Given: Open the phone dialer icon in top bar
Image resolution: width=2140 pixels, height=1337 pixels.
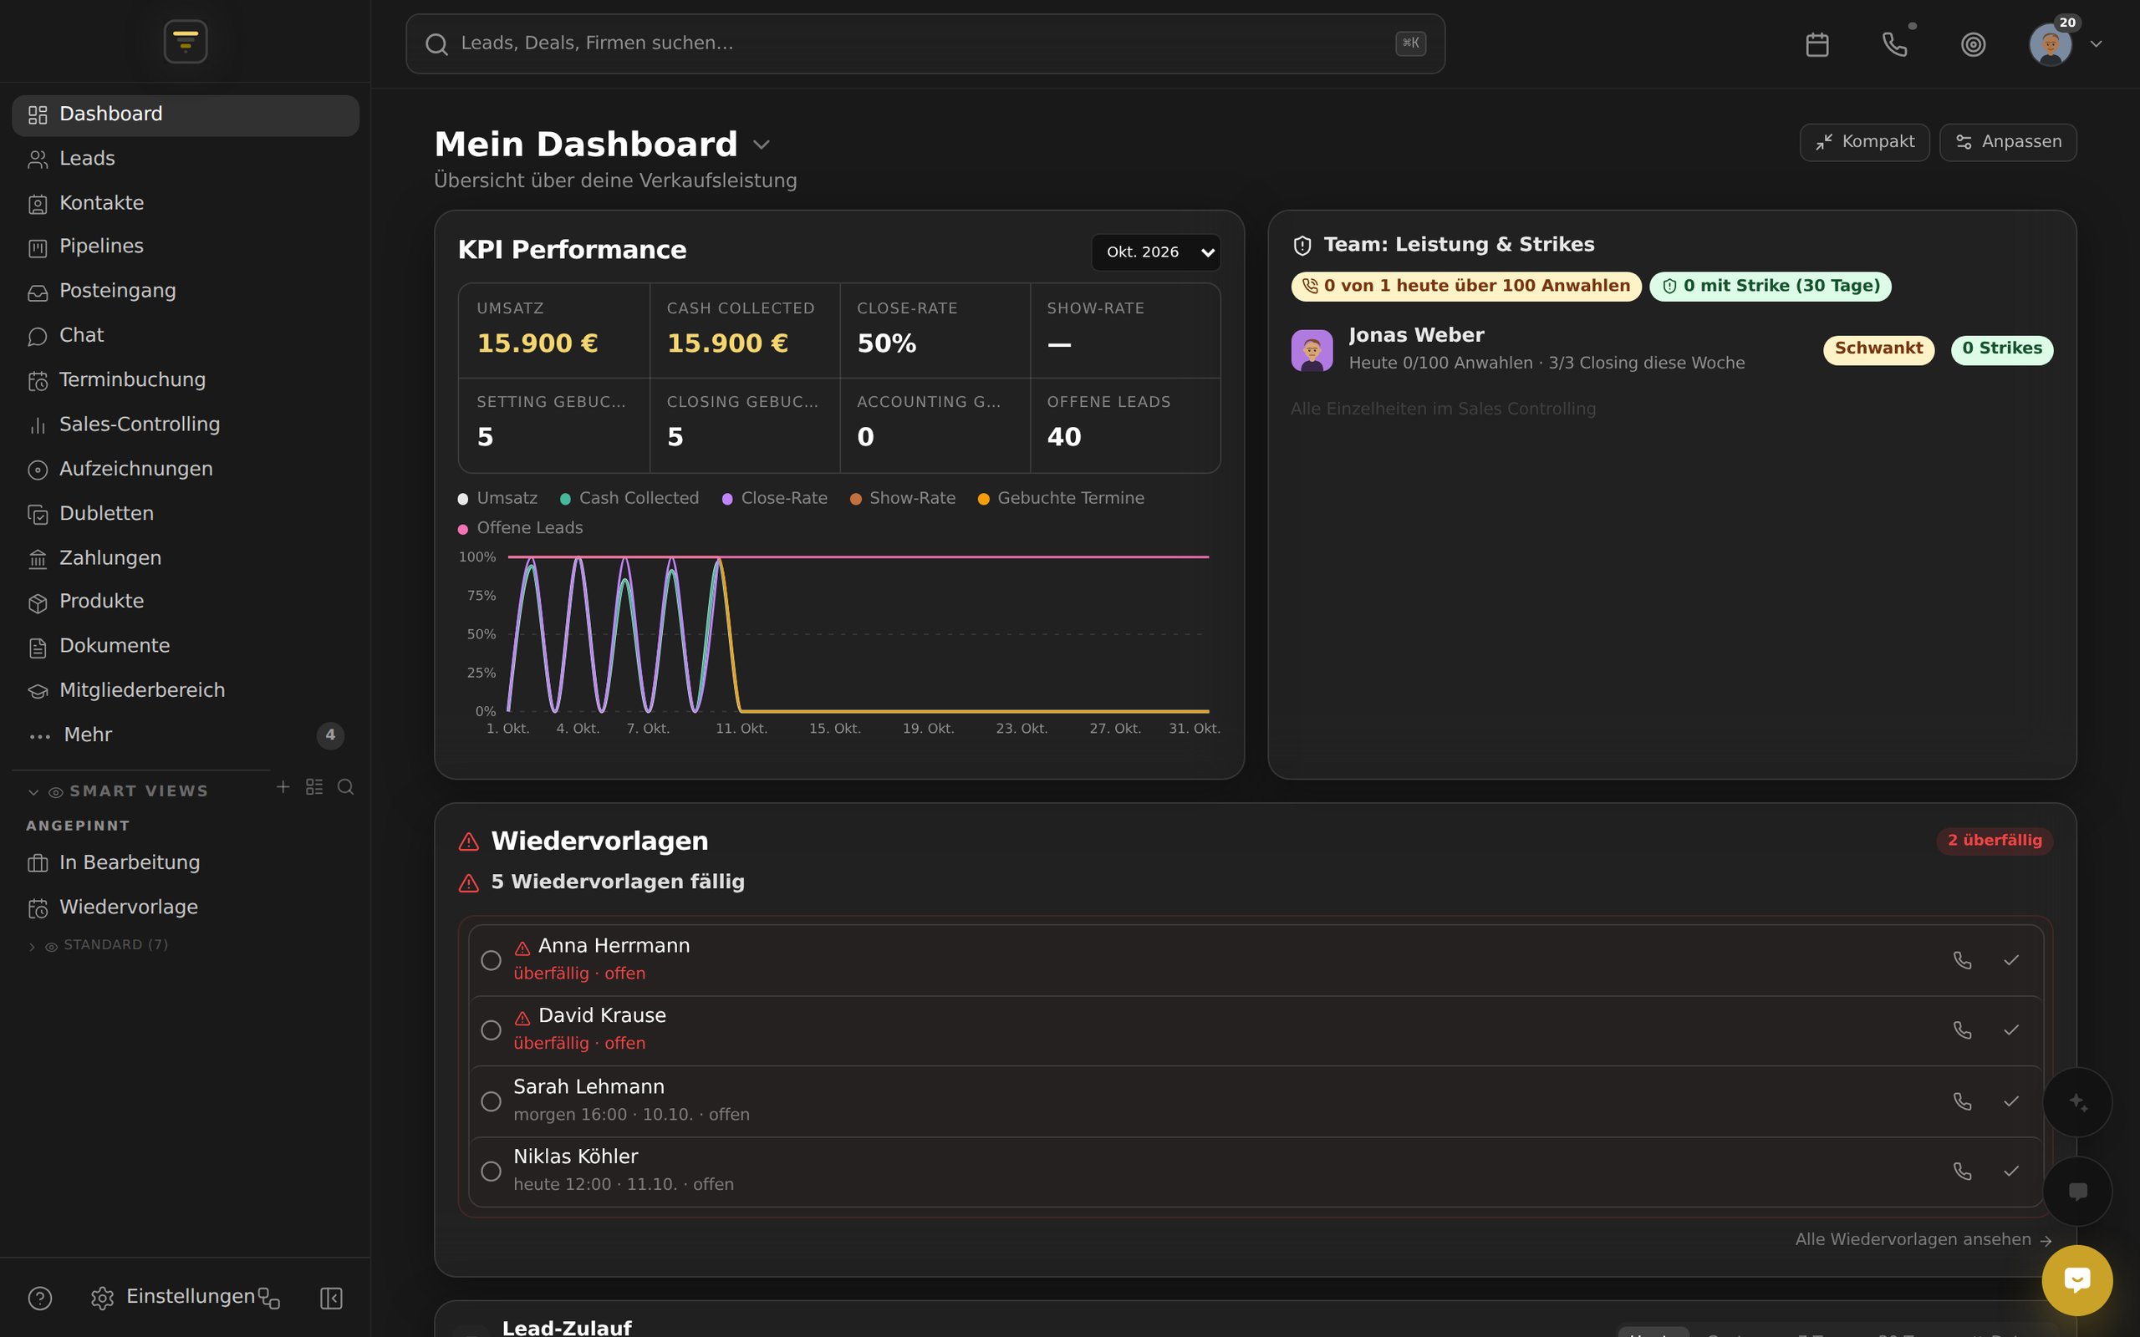Looking at the screenshot, I should pyautogui.click(x=1894, y=44).
